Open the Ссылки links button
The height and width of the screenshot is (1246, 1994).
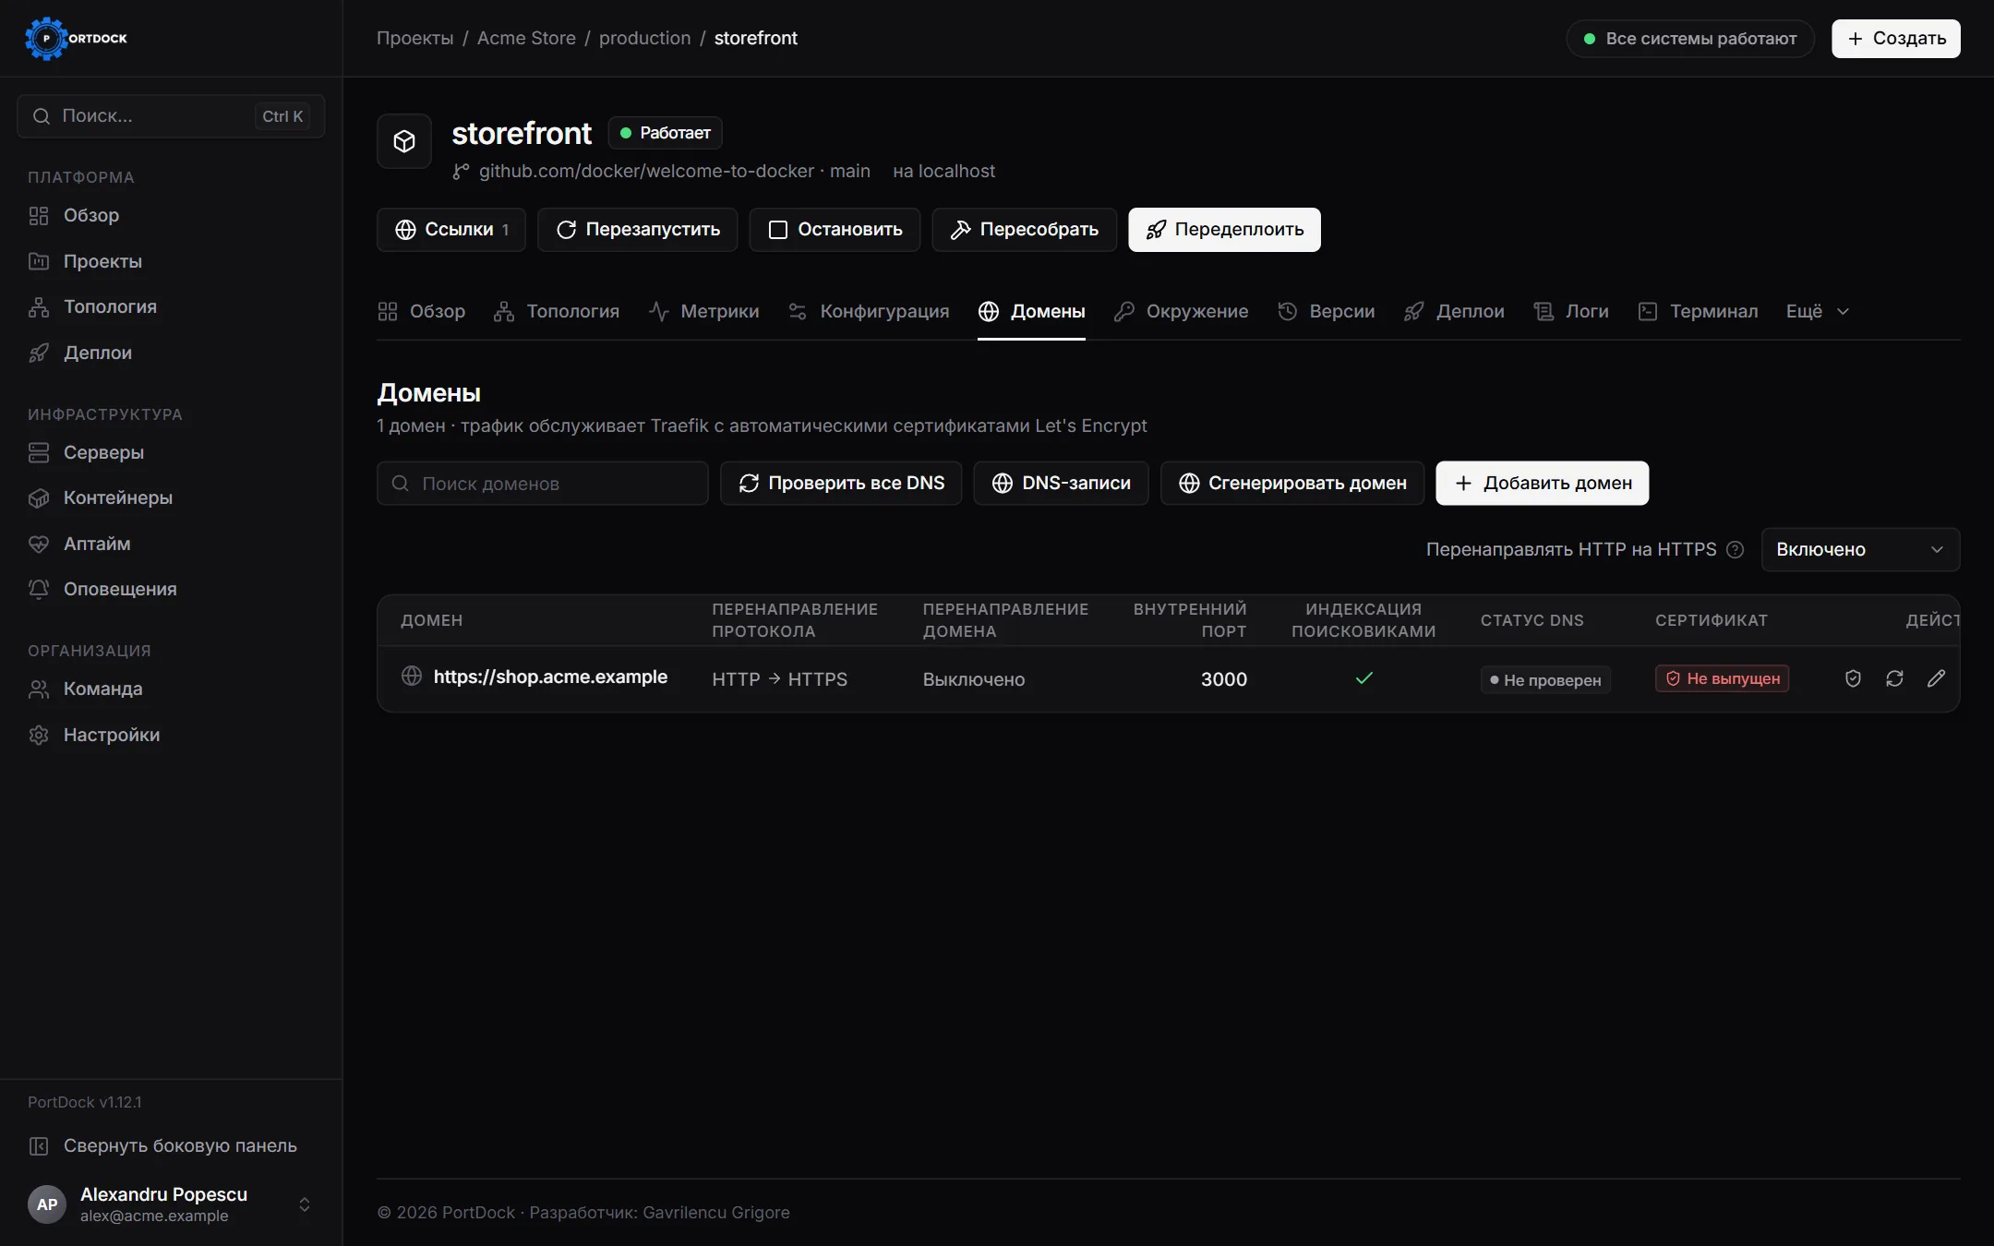click(x=451, y=230)
